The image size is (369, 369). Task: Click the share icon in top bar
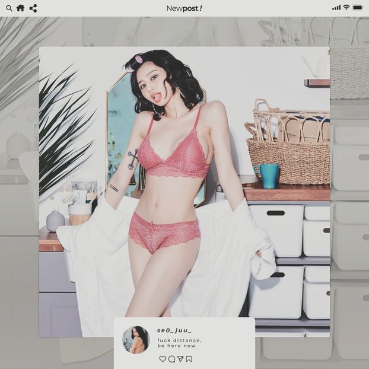[33, 8]
